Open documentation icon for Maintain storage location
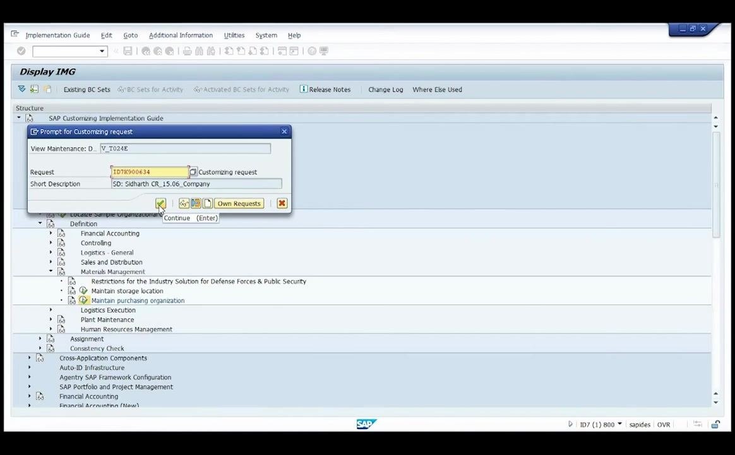 point(72,291)
